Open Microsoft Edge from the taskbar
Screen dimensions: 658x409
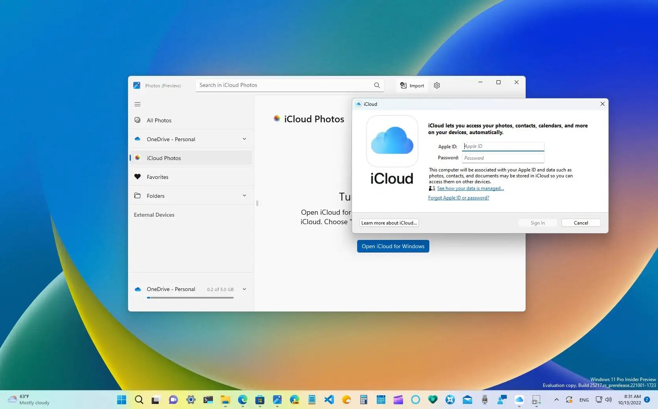242,400
